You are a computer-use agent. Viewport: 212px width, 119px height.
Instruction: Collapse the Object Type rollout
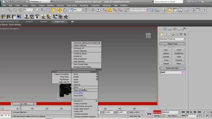[x=172, y=44]
